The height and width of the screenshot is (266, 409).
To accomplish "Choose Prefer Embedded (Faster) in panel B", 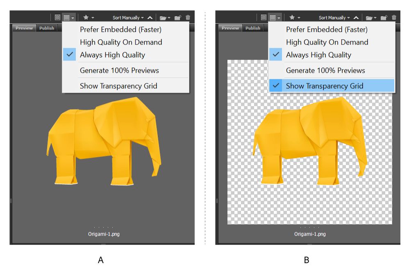I will (x=332, y=29).
